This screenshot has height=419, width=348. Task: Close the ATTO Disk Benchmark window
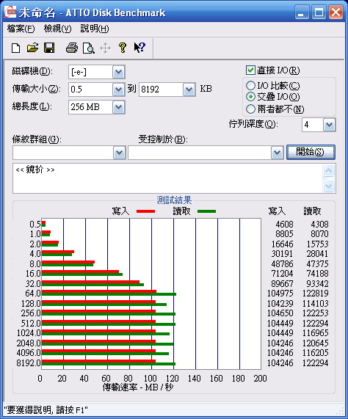click(336, 12)
